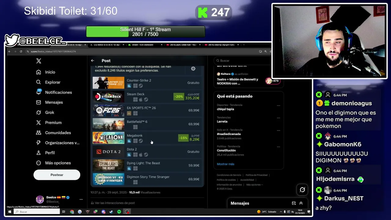Open Spotify from the taskbar

click(x=119, y=211)
